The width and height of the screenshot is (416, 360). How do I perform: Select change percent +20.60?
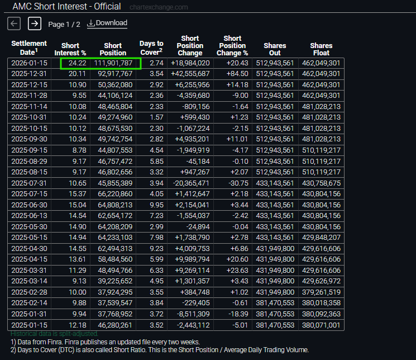pyautogui.click(x=237, y=259)
